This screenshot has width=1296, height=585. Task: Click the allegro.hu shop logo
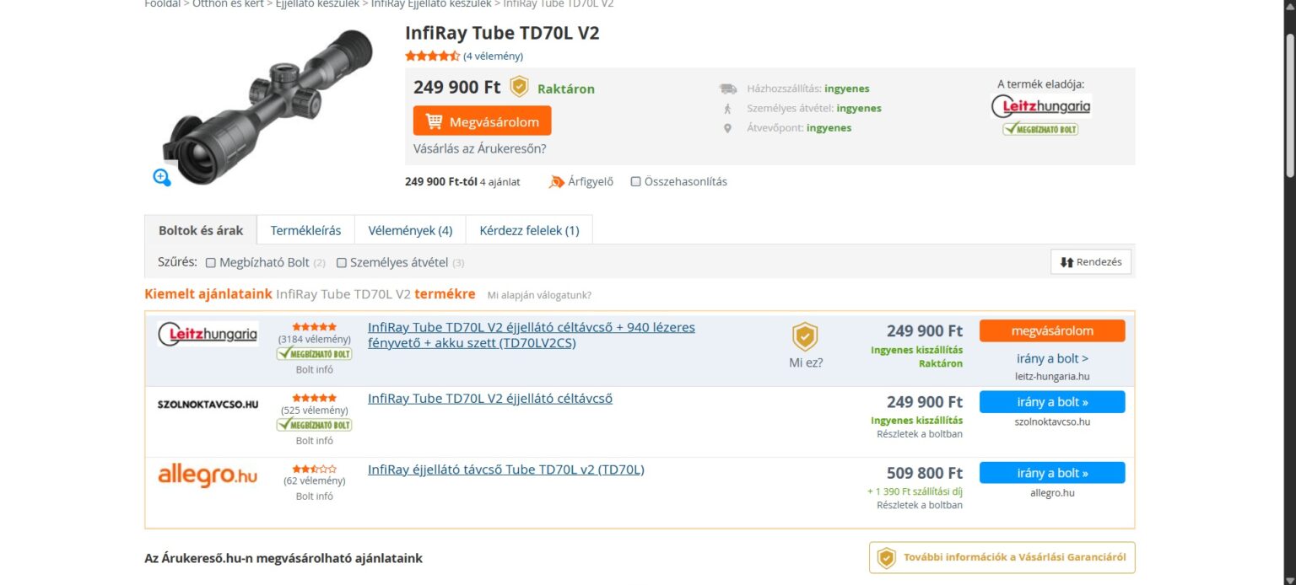[208, 475]
